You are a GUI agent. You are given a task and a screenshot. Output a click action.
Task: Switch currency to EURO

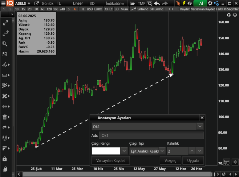(x=98, y=9)
